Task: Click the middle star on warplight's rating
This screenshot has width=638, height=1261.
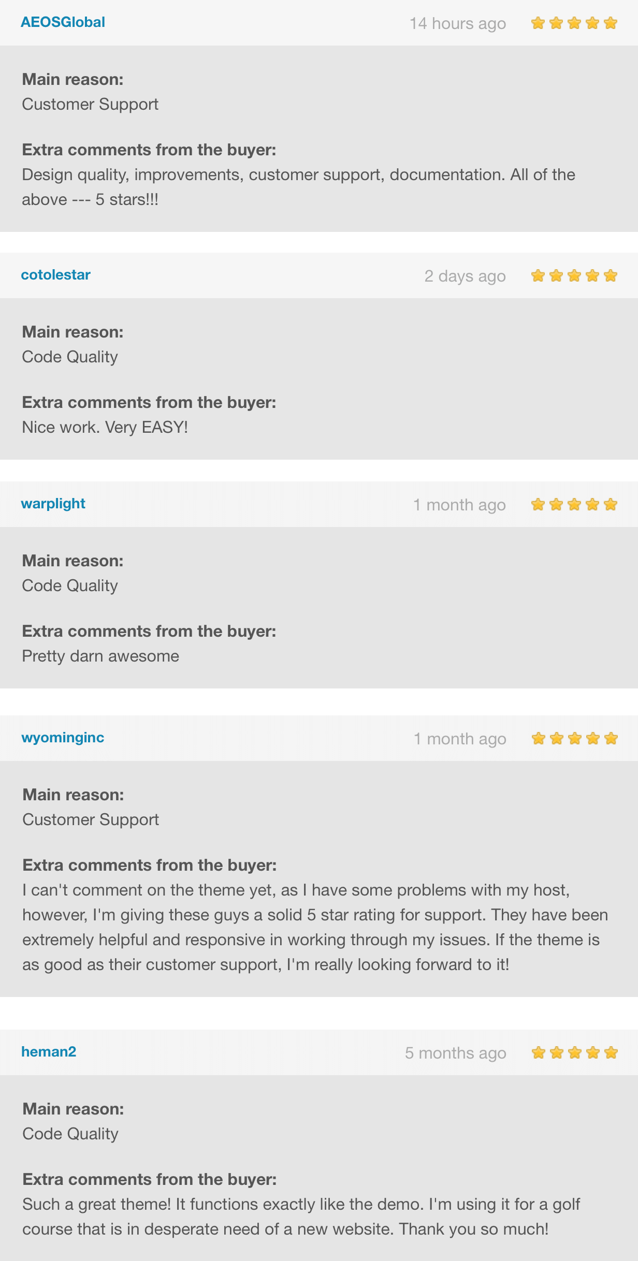Action: click(574, 505)
